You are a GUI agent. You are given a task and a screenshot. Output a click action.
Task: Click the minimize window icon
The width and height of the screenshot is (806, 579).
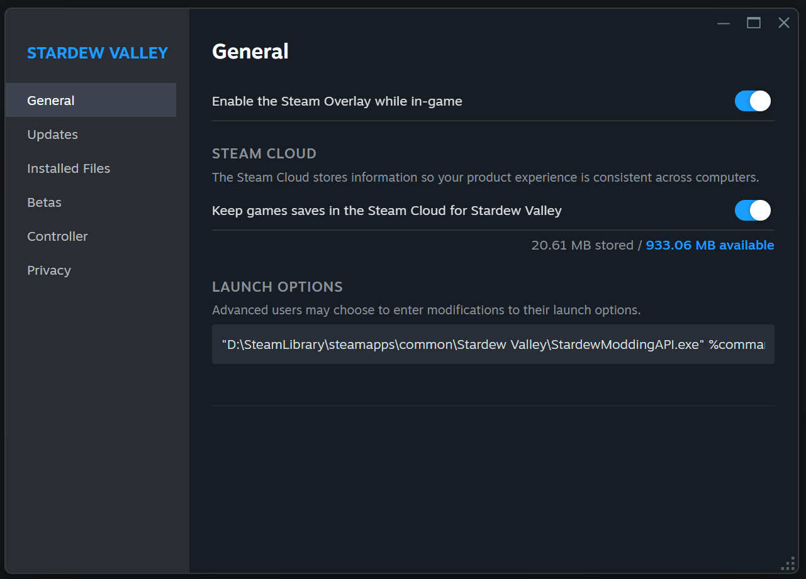723,23
